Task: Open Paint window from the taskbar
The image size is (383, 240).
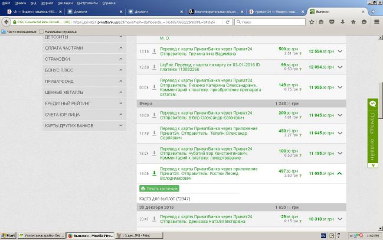Action: pyautogui.click(x=139, y=236)
